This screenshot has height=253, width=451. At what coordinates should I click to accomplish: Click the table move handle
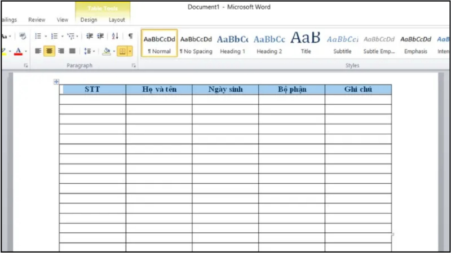click(x=56, y=82)
